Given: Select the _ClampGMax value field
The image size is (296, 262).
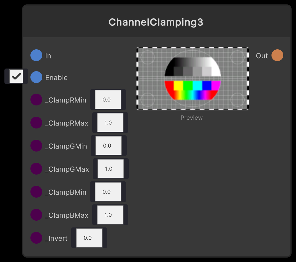Looking at the screenshot, I should 110,169.
